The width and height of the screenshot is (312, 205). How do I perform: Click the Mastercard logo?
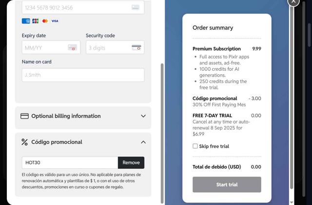pos(45,21)
